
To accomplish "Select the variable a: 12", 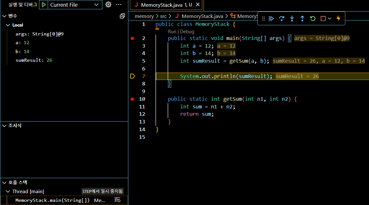I will [x=22, y=43].
